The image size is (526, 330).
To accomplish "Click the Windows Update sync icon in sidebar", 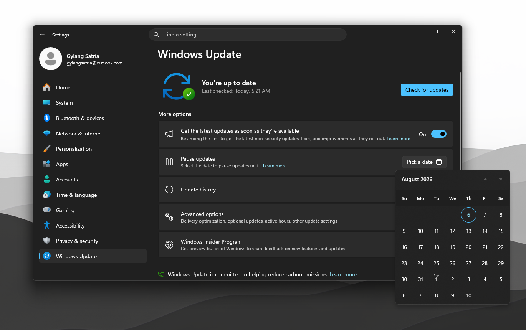I will click(47, 256).
